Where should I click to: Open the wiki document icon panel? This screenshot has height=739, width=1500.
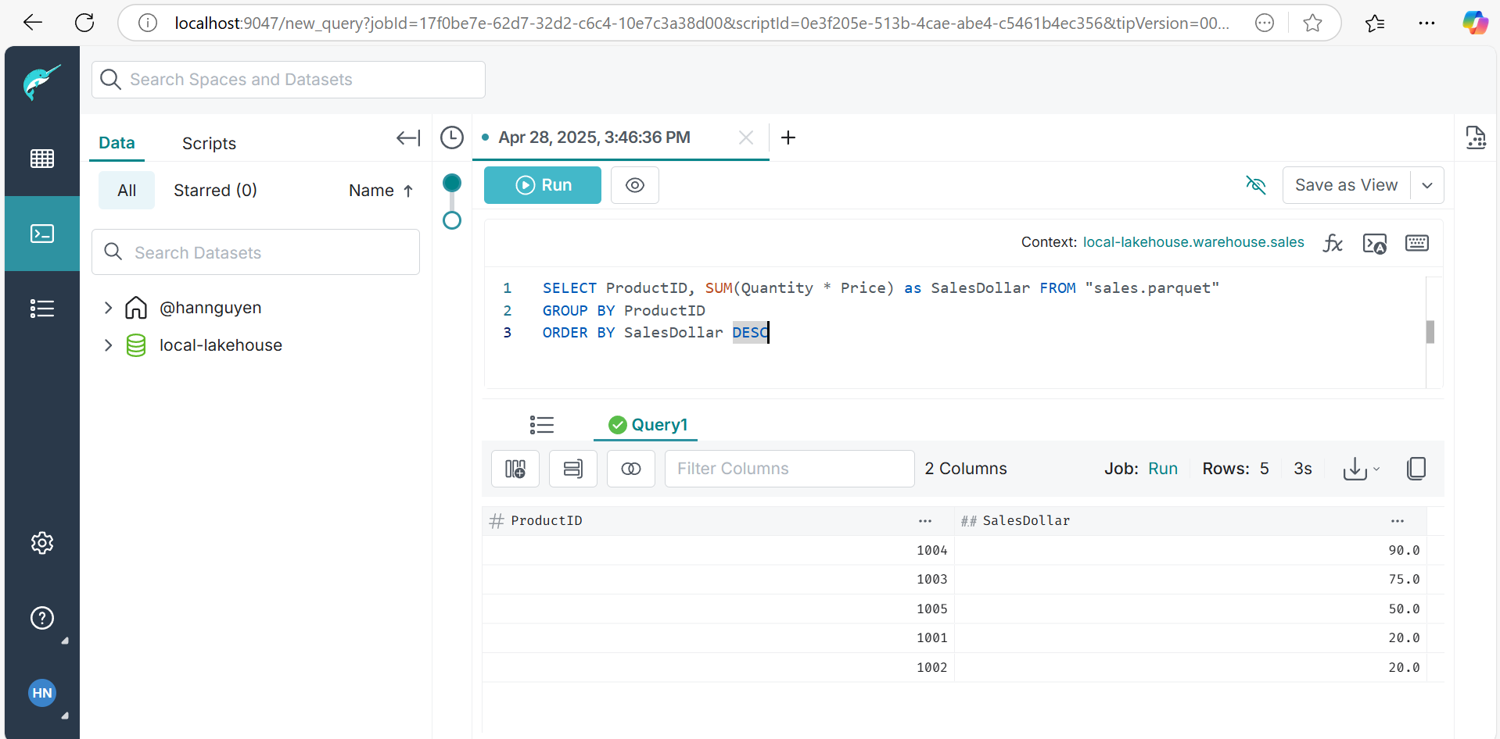pos(1476,137)
